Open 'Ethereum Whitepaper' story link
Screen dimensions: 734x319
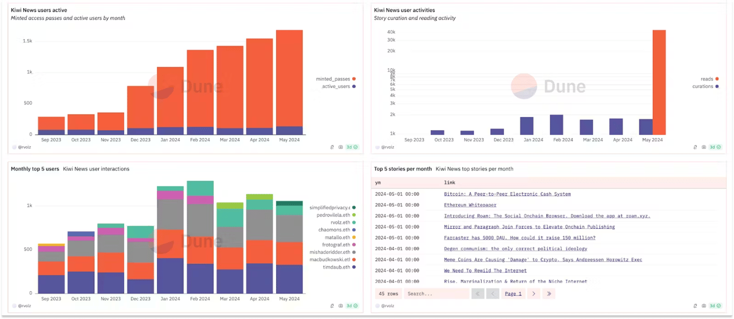pos(470,205)
